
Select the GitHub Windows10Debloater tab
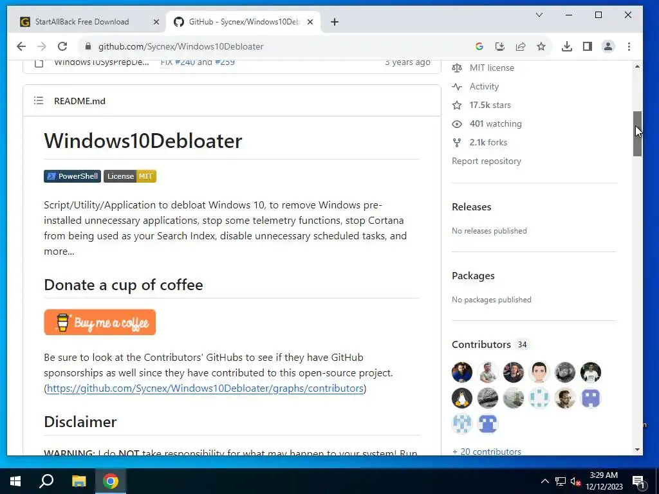244,22
